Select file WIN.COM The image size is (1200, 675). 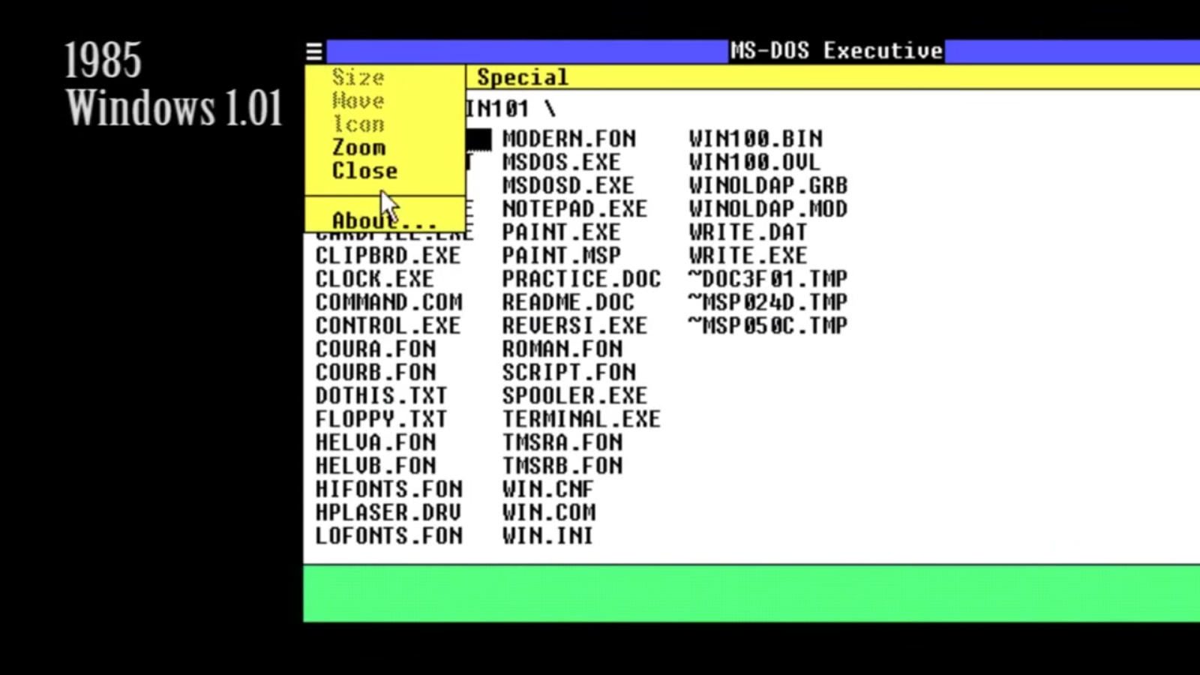tap(549, 512)
